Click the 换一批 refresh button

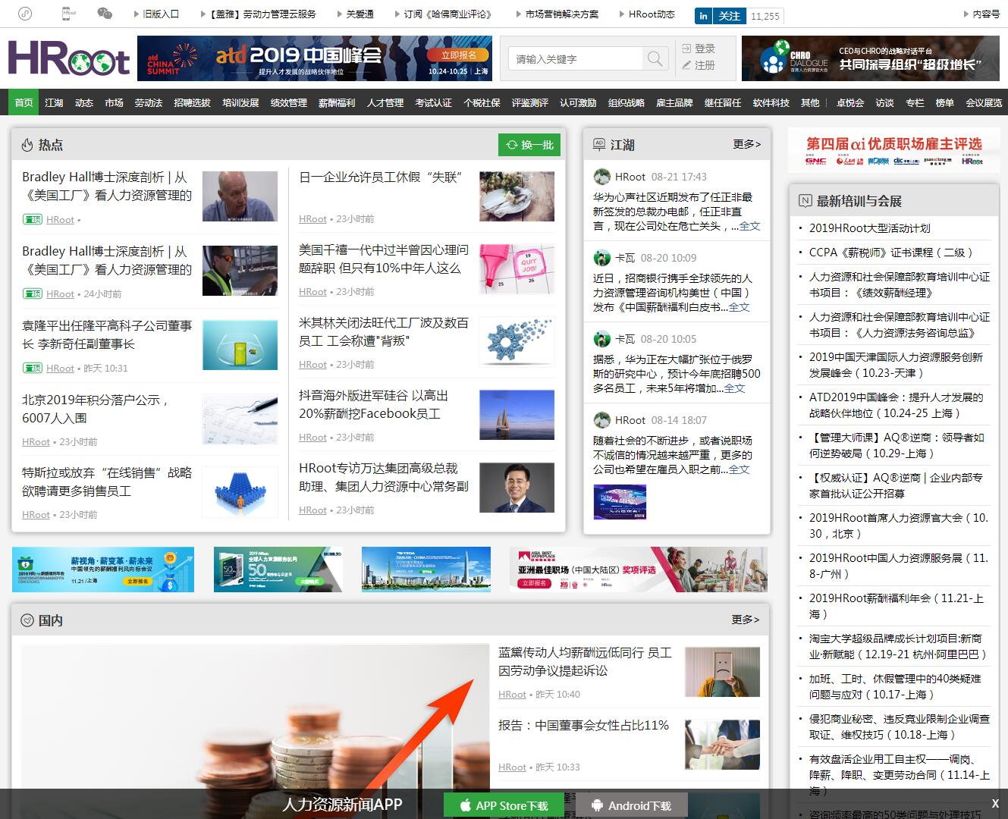(529, 145)
